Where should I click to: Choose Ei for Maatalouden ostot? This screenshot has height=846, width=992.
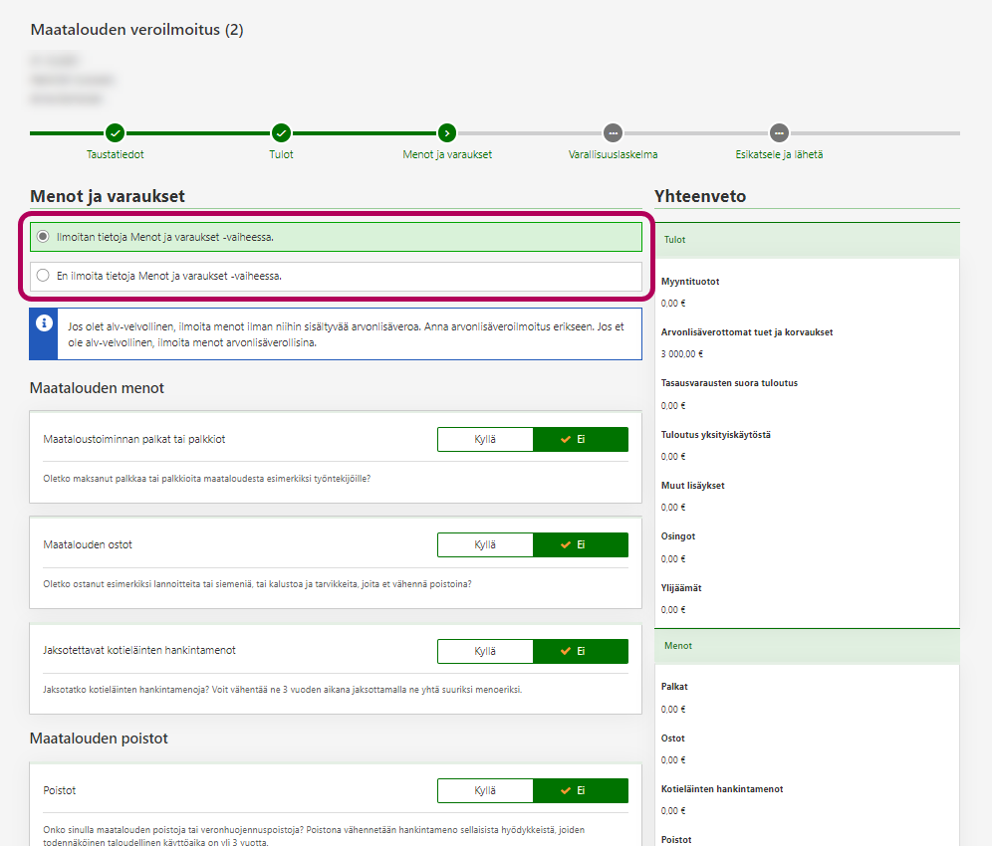tap(581, 544)
